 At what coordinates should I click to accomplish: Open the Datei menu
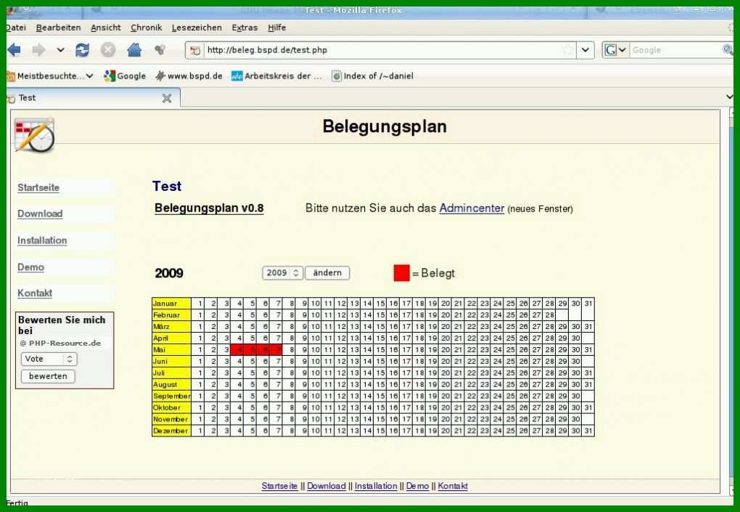16,28
